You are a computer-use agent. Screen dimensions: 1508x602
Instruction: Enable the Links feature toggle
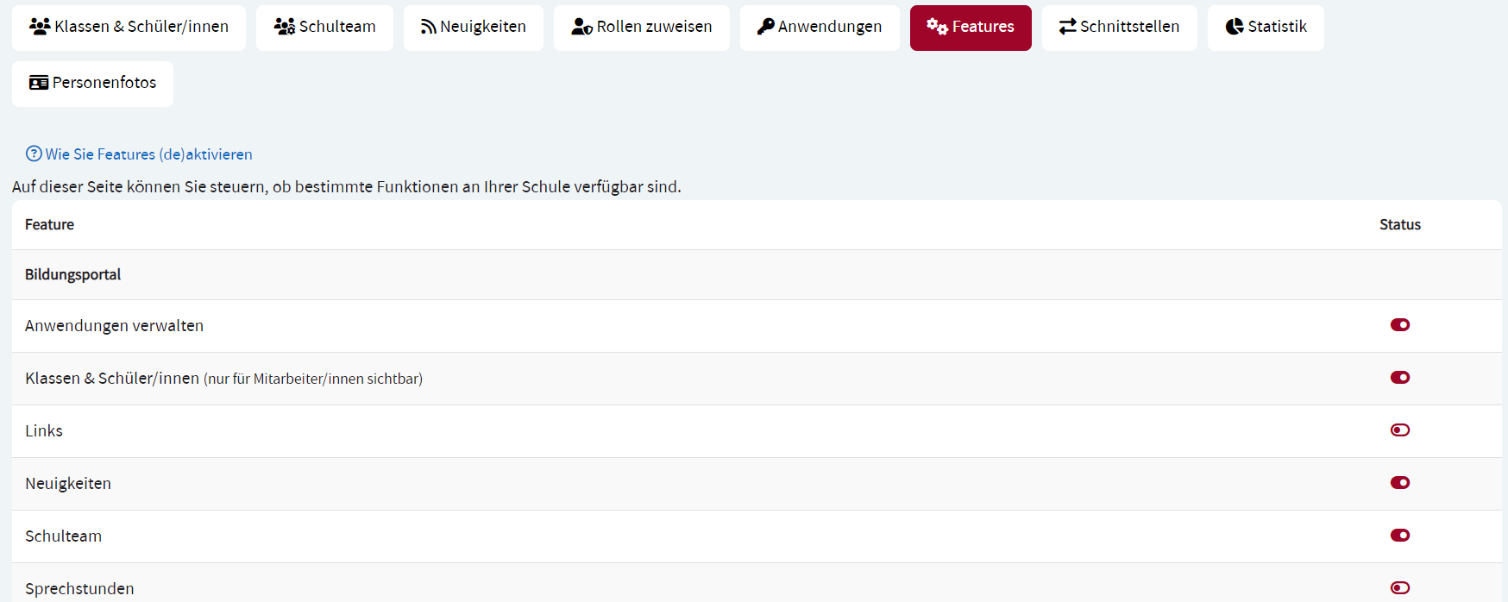(x=1399, y=430)
